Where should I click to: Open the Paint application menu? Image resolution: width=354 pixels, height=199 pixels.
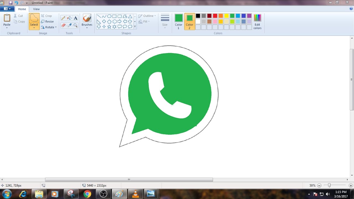pyautogui.click(x=7, y=9)
